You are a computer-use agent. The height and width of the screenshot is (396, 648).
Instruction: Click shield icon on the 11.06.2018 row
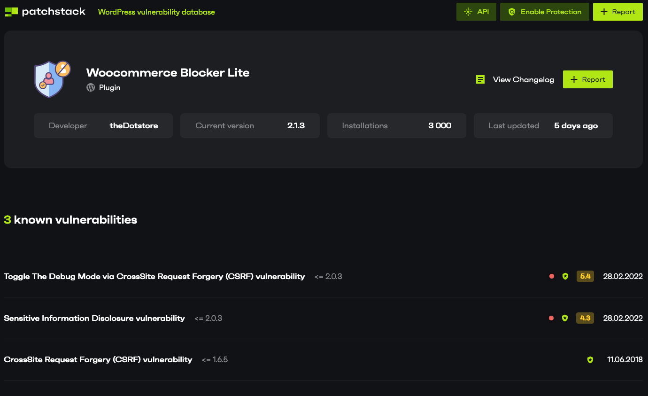click(590, 360)
